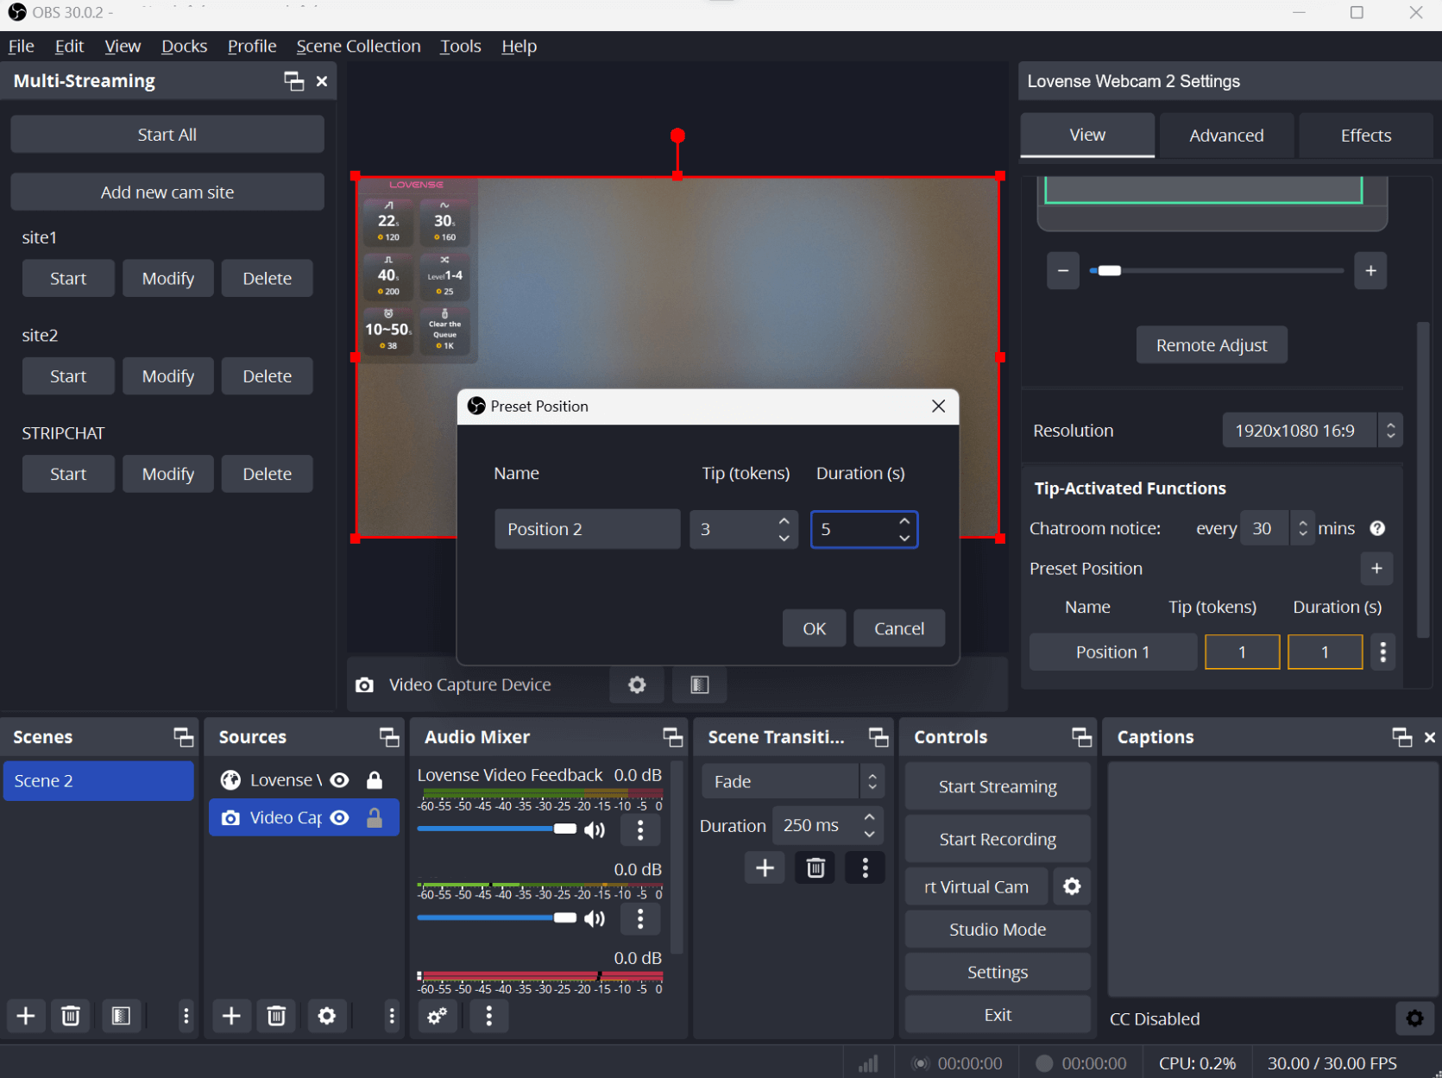Viewport: 1442px width, 1078px height.
Task: Open scene filters icon in Scenes panel
Action: (121, 1016)
